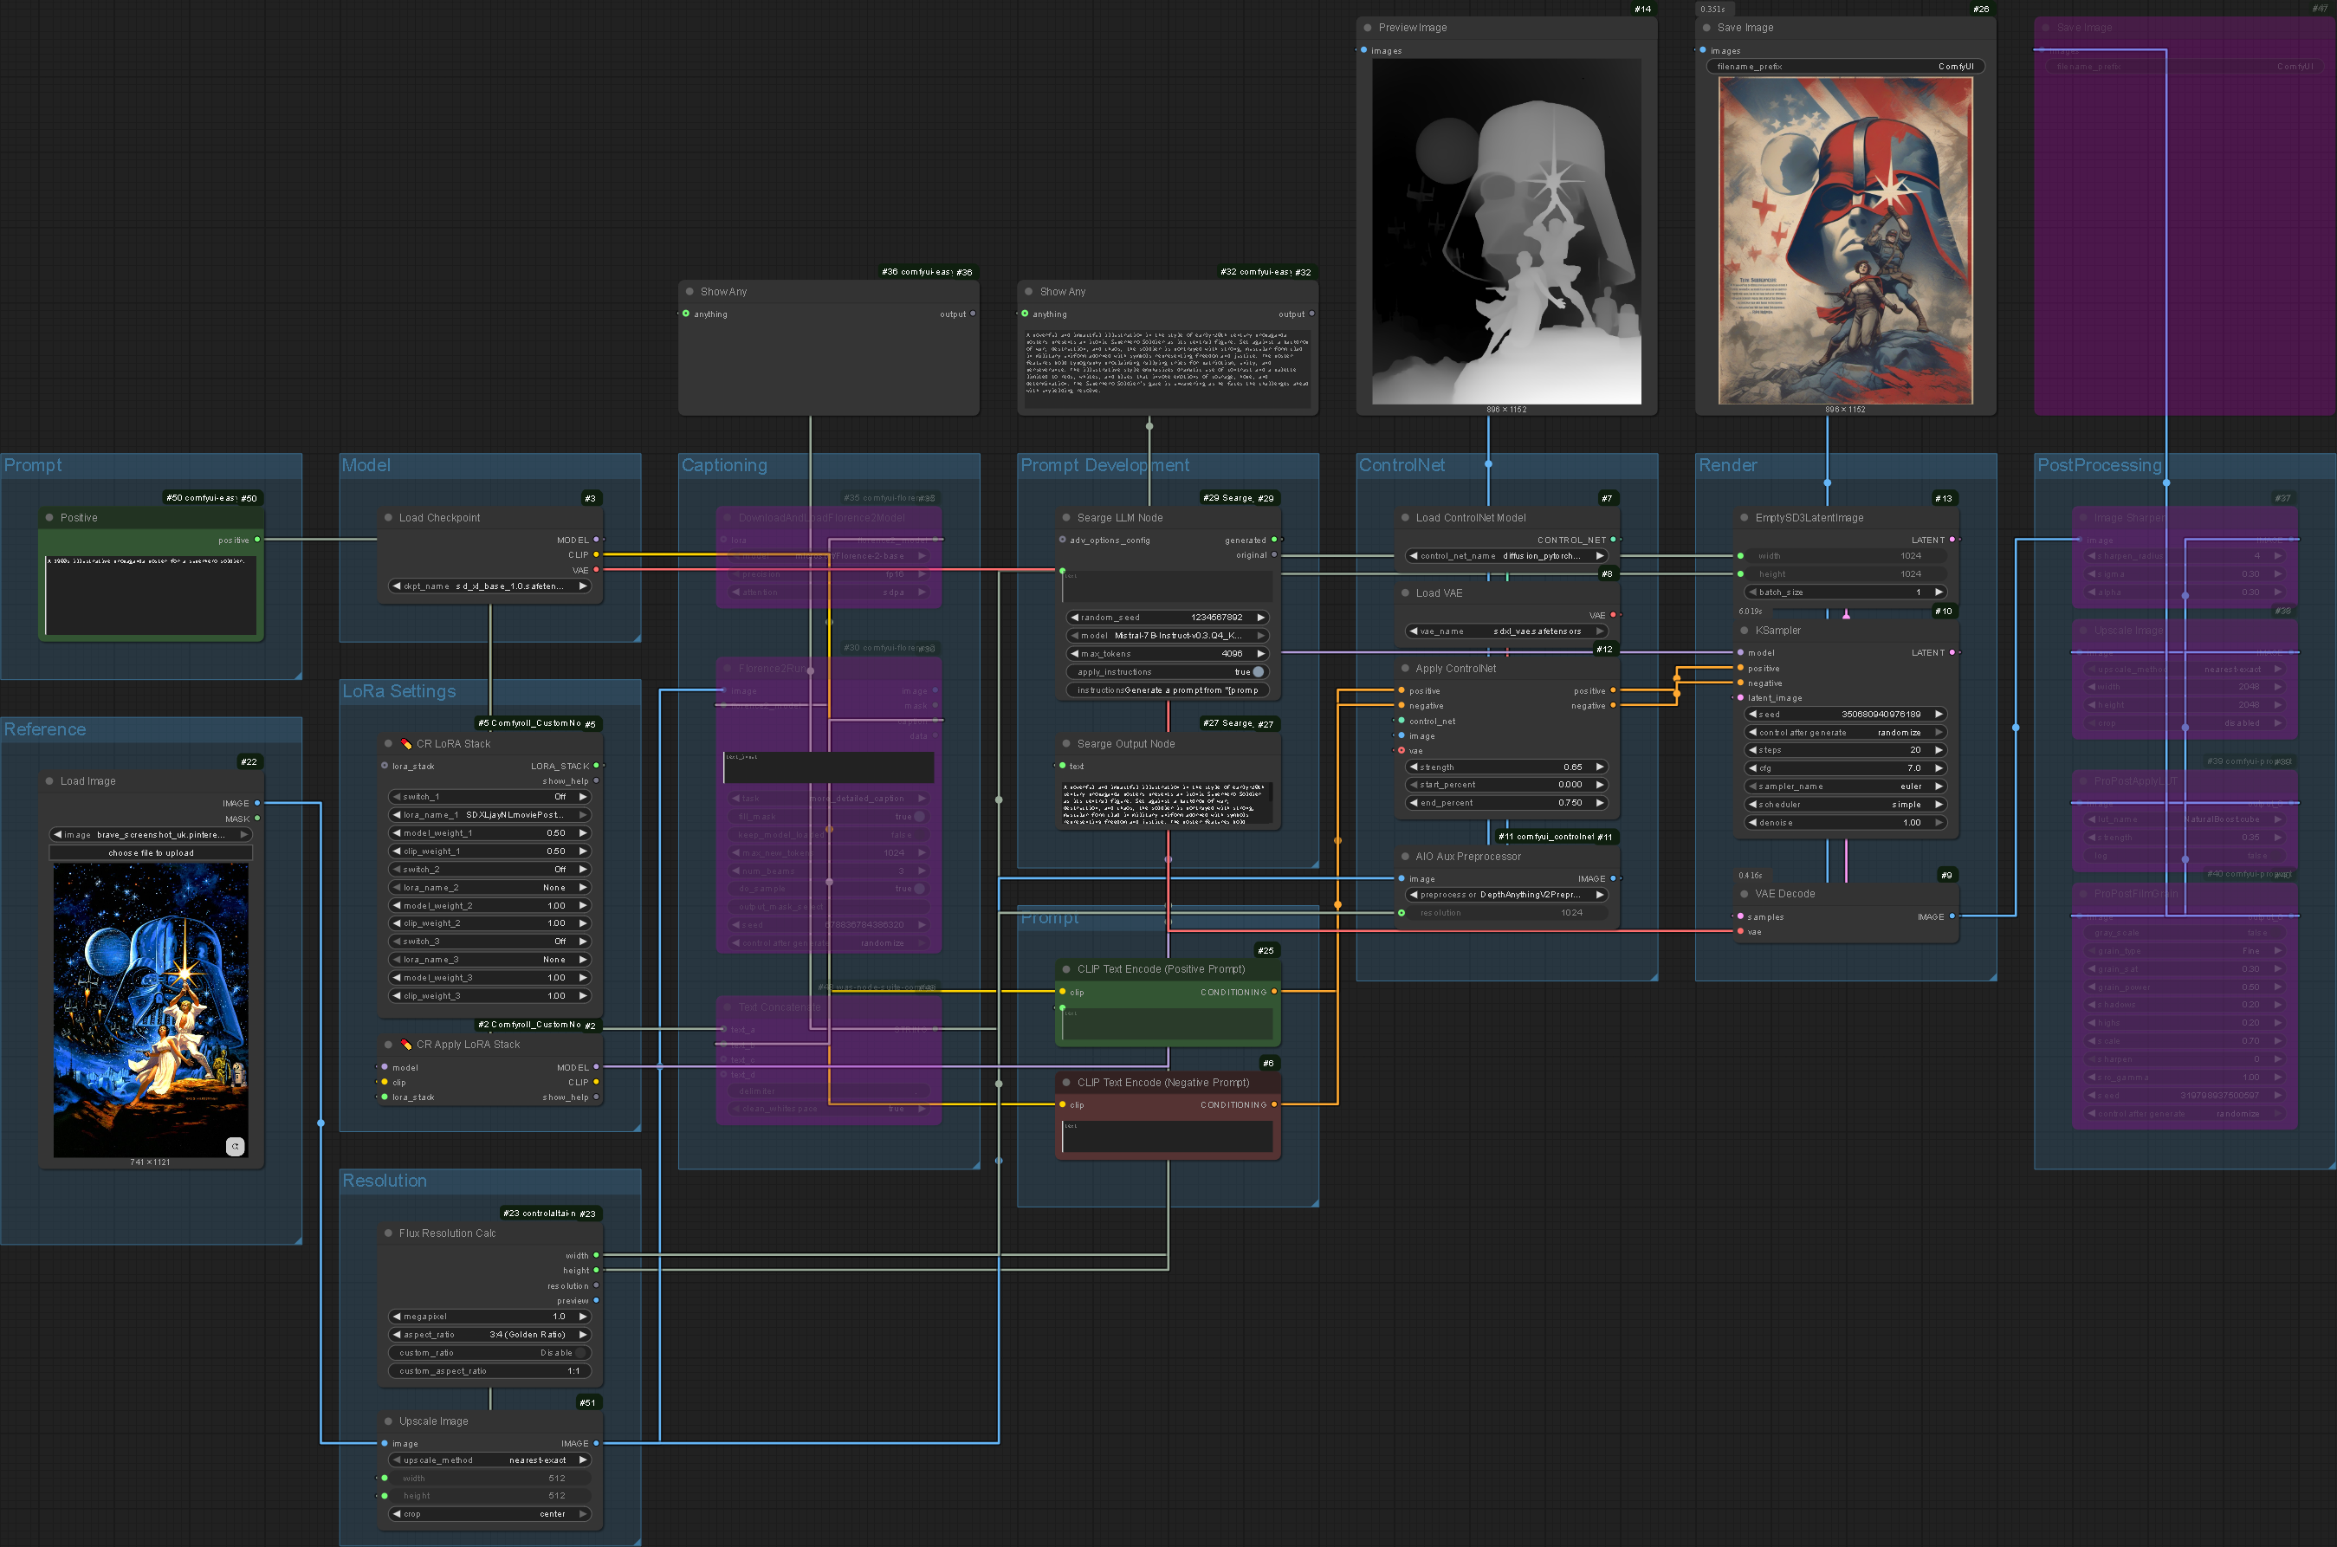The height and width of the screenshot is (1547, 2337).
Task: Decrease cfg value with left arrow in KSampler
Action: click(x=1752, y=767)
